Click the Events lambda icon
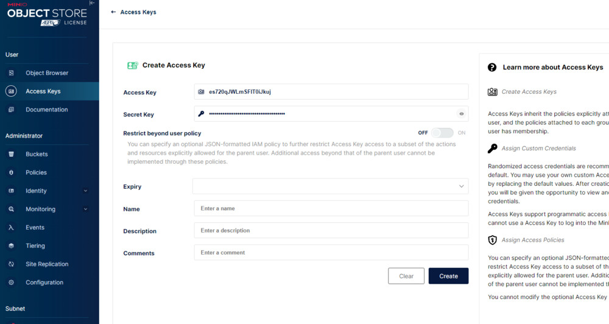The image size is (609, 324). [11, 227]
